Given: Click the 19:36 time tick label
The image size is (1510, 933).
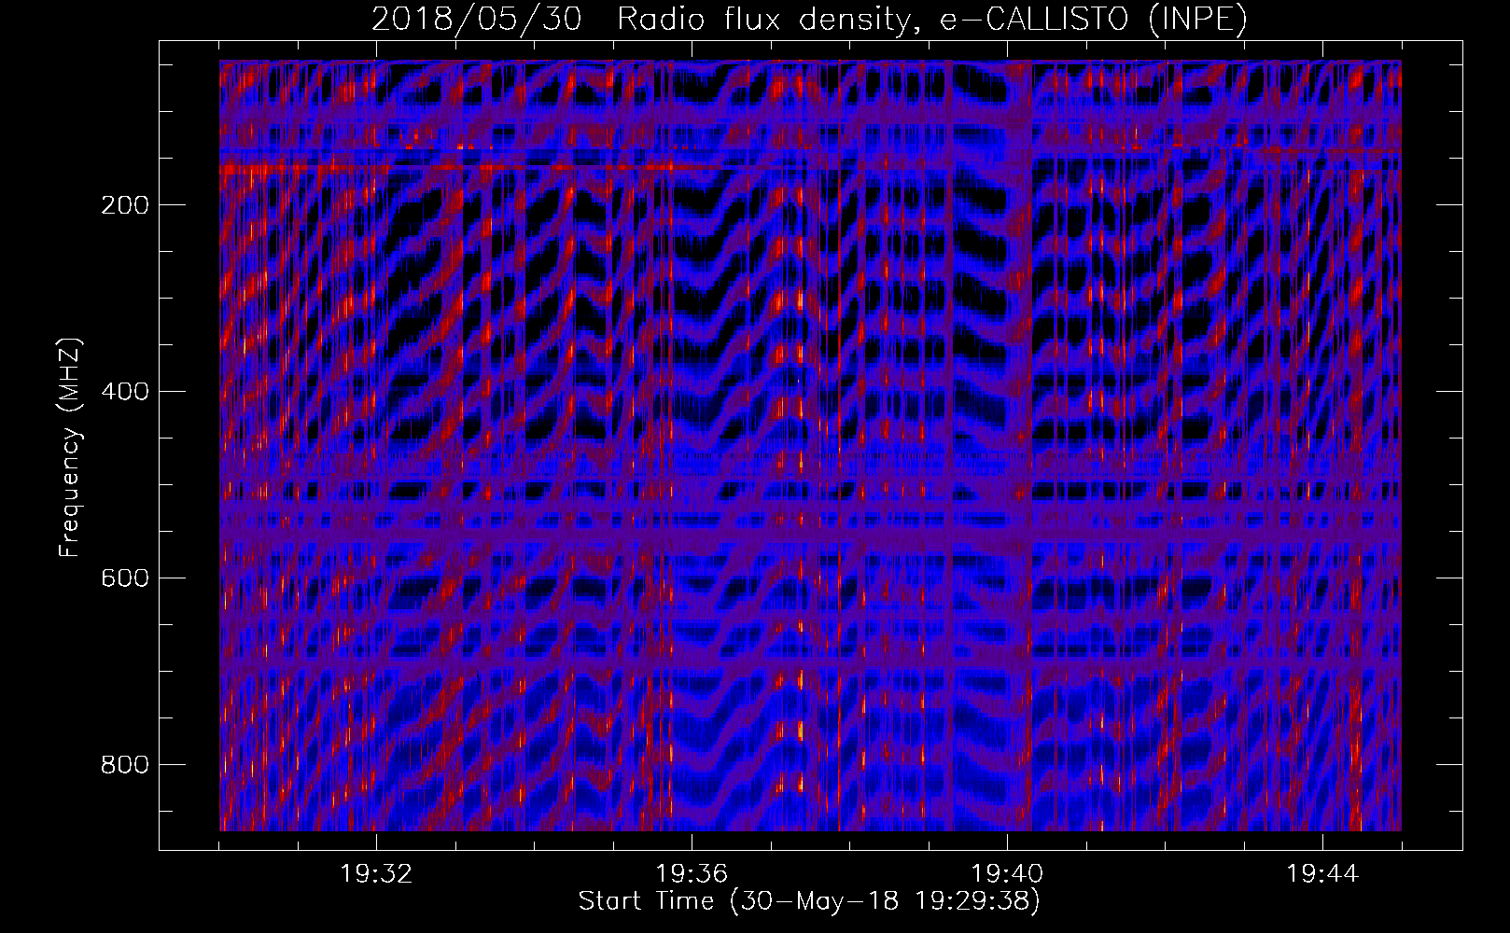Looking at the screenshot, I should [692, 874].
